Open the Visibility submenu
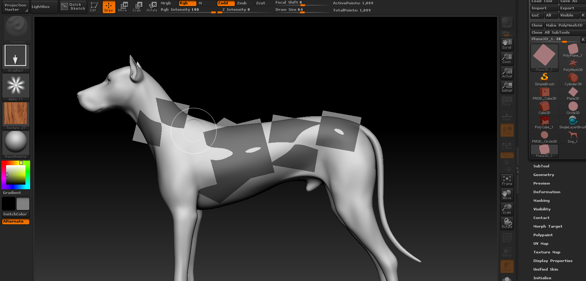This screenshot has height=281, width=586. [542, 209]
